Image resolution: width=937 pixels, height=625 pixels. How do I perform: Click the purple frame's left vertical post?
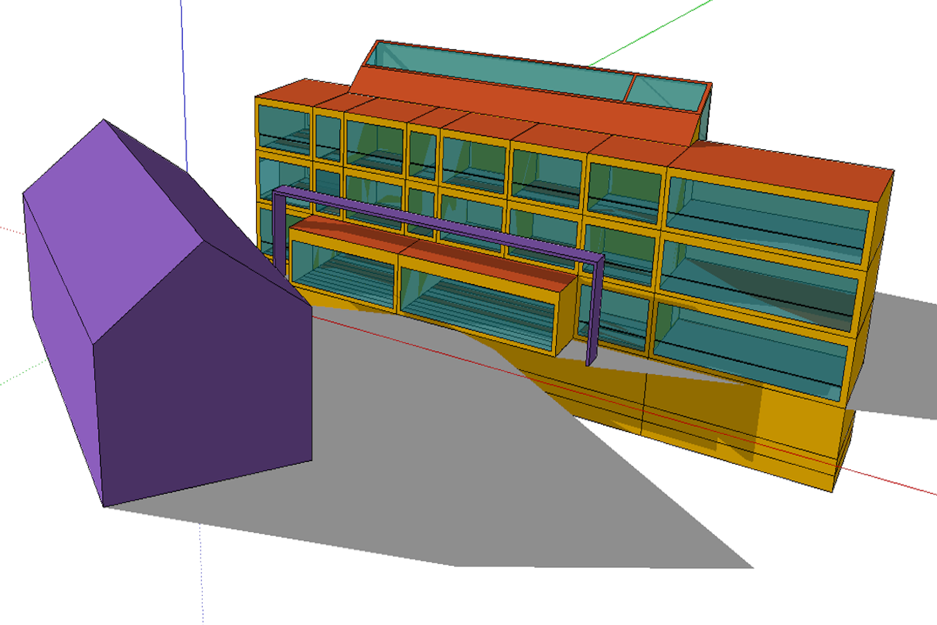click(x=279, y=229)
